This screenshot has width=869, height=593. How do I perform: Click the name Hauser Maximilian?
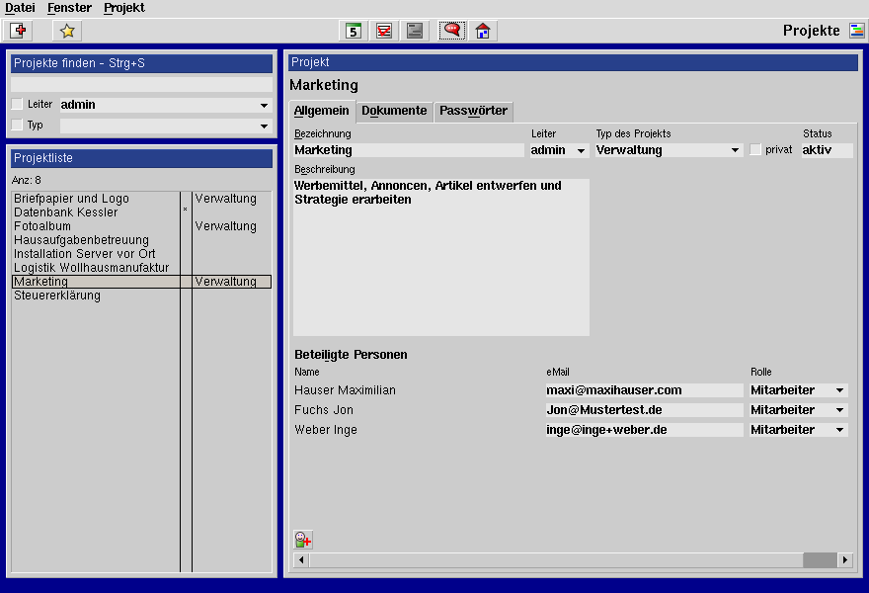[345, 390]
